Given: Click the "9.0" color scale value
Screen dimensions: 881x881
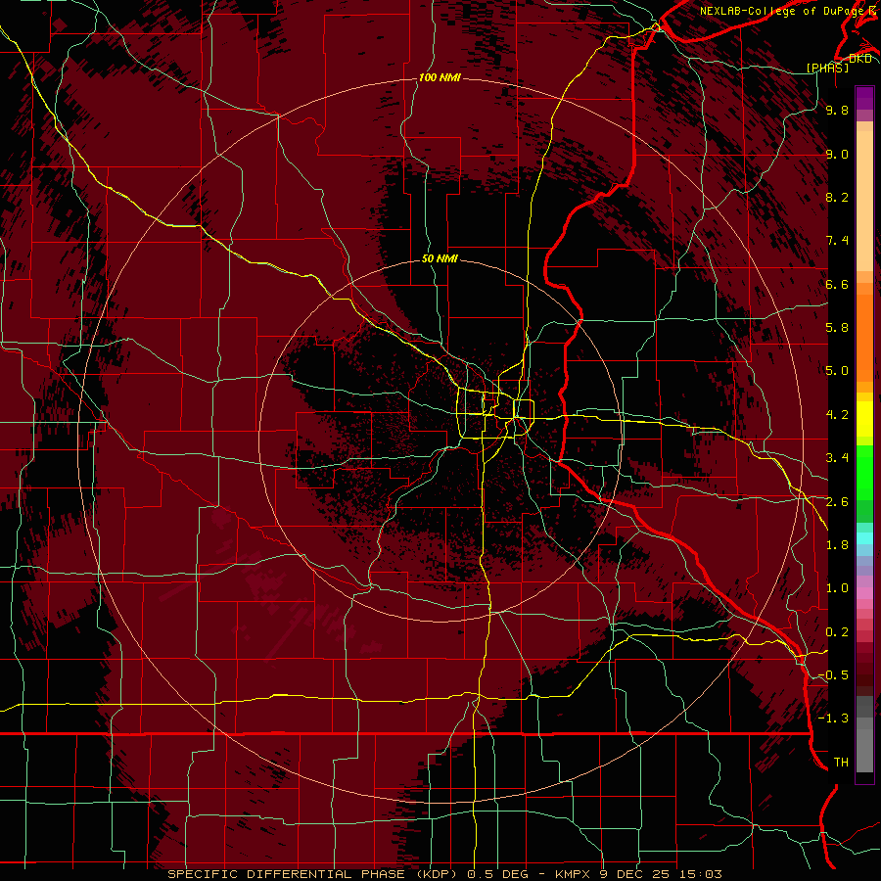Looking at the screenshot, I should point(837,154).
